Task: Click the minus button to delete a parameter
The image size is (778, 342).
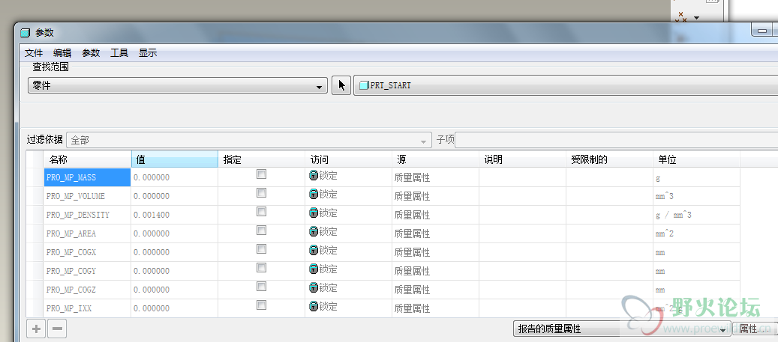Action: tap(57, 329)
